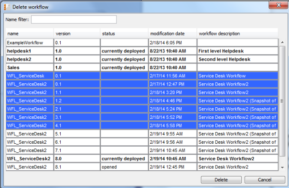289x188 pixels.
Task: Select the helpdesk2 workflow row
Action: tap(142, 59)
